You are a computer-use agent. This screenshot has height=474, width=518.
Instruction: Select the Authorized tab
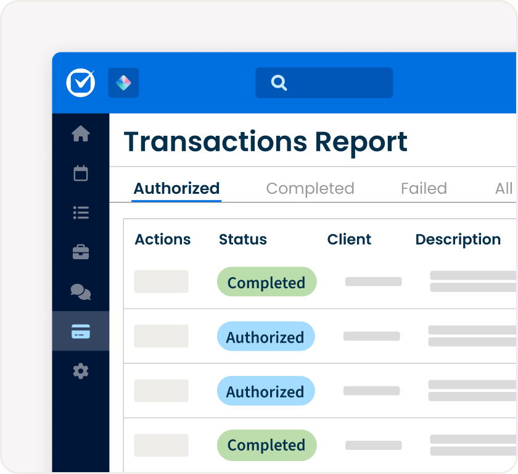pos(176,188)
